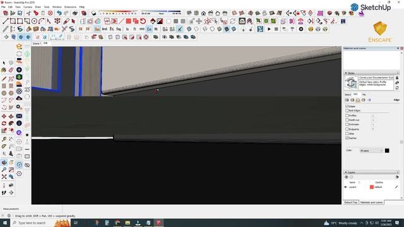
Task: Click the shadow month date slider
Action: pyautogui.click(x=119, y=13)
